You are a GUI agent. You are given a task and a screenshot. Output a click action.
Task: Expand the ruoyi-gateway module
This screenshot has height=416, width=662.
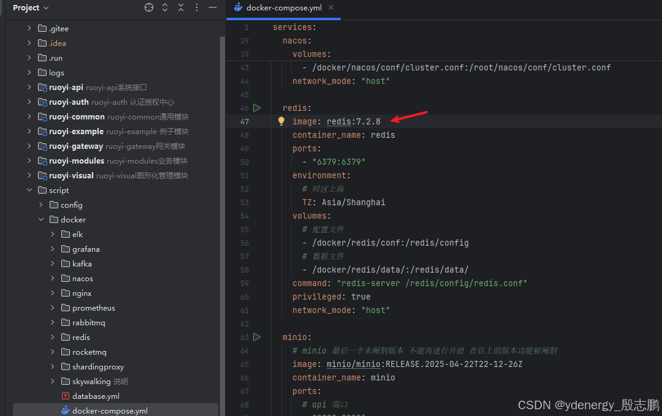(29, 146)
